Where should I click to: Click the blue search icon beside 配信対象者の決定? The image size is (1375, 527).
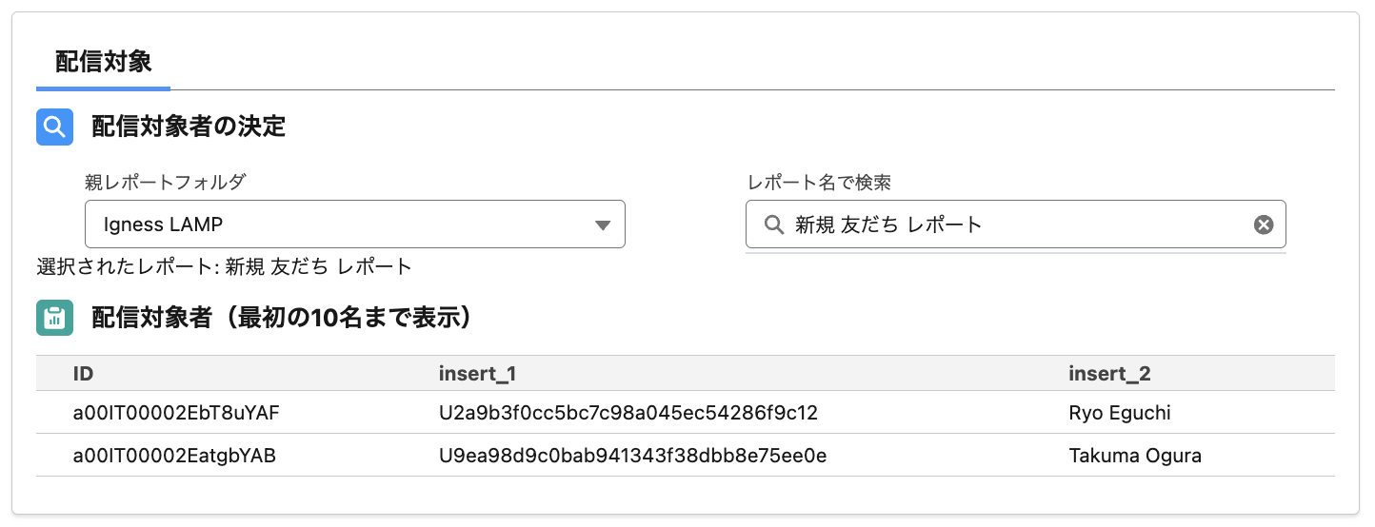click(x=55, y=127)
